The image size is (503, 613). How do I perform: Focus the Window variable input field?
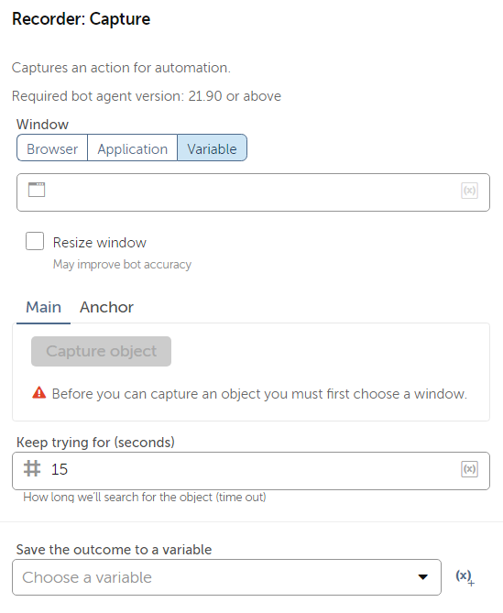tap(253, 192)
